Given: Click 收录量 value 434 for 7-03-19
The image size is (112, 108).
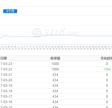Looking at the screenshot, I should coord(55,86).
